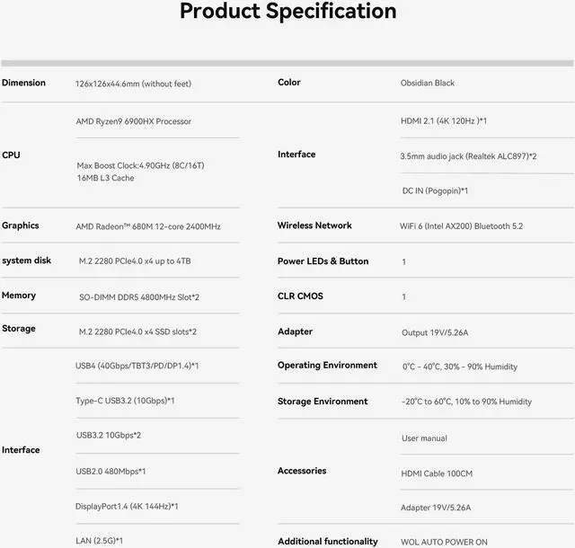Click the CLR CMOS label

(x=300, y=296)
